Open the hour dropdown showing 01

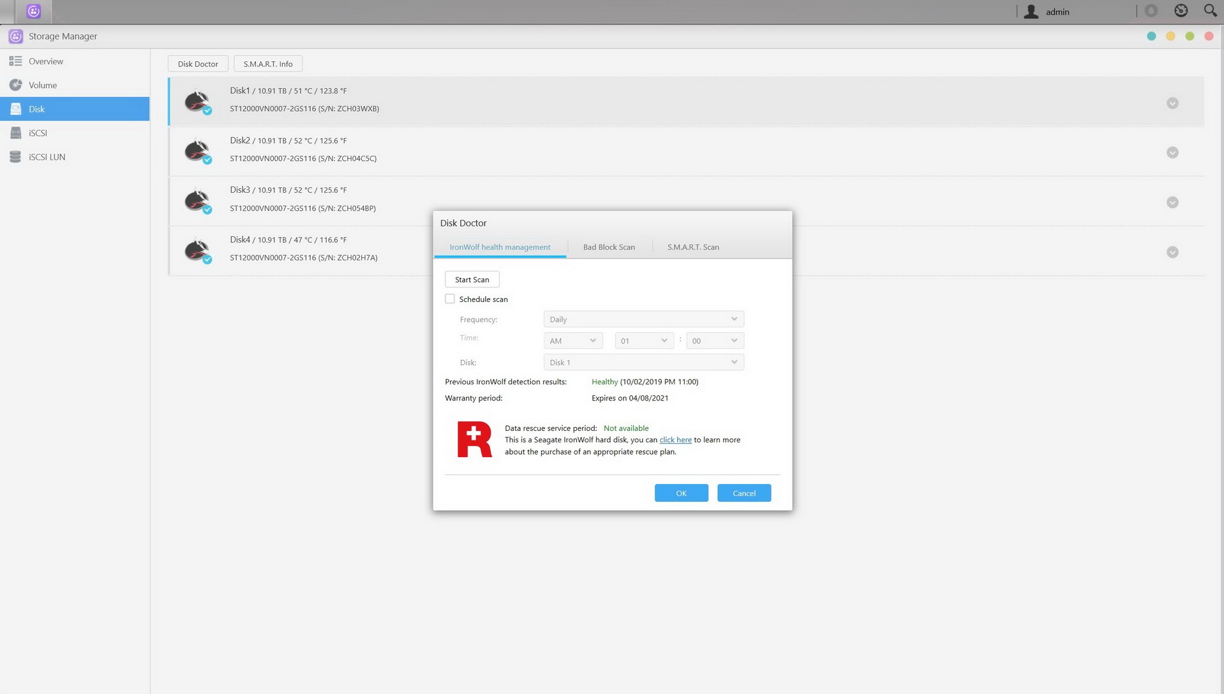pyautogui.click(x=644, y=341)
